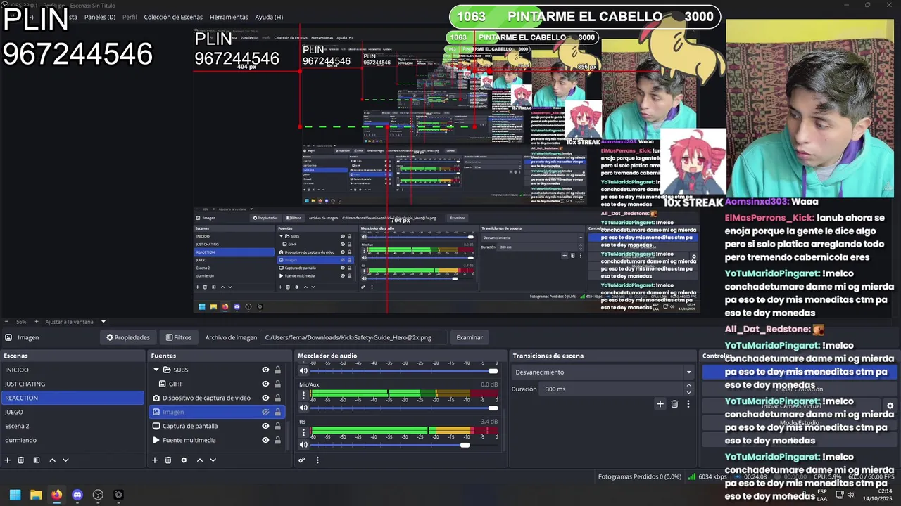Move scene down in the Escenas list

(65, 460)
